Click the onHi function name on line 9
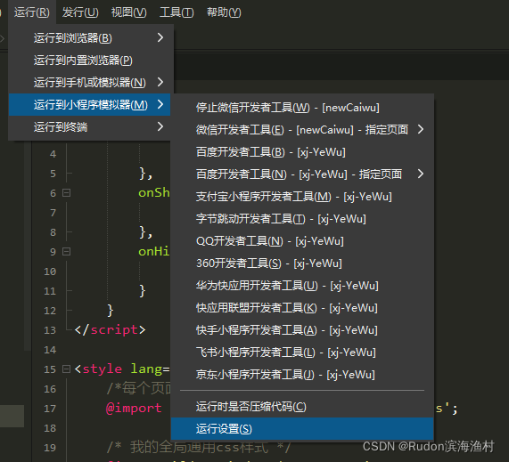509x462 pixels. (154, 252)
